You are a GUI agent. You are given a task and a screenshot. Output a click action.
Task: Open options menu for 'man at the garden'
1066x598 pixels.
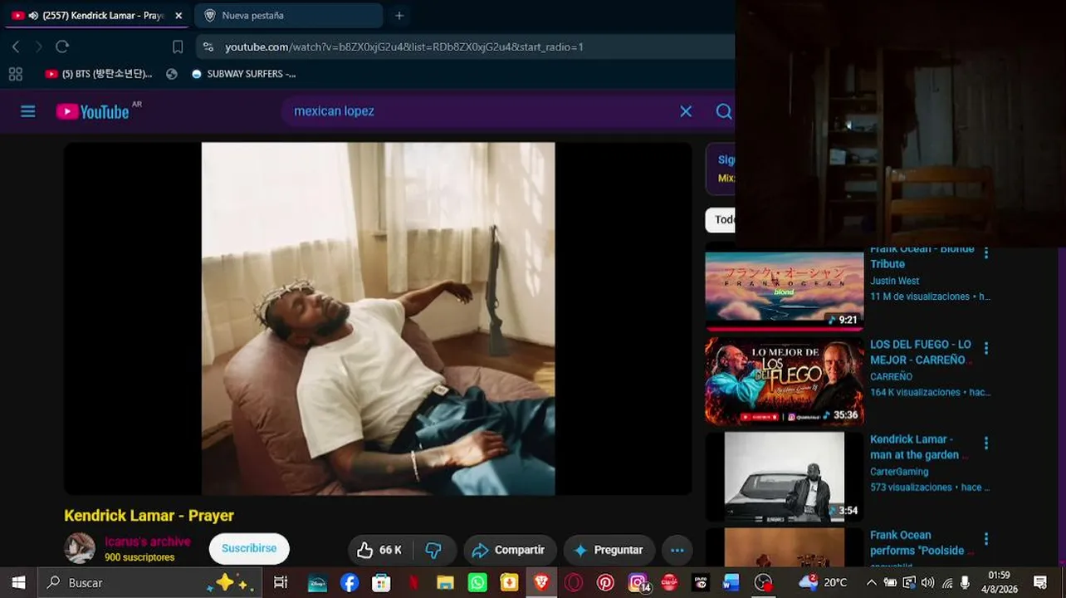tap(986, 444)
